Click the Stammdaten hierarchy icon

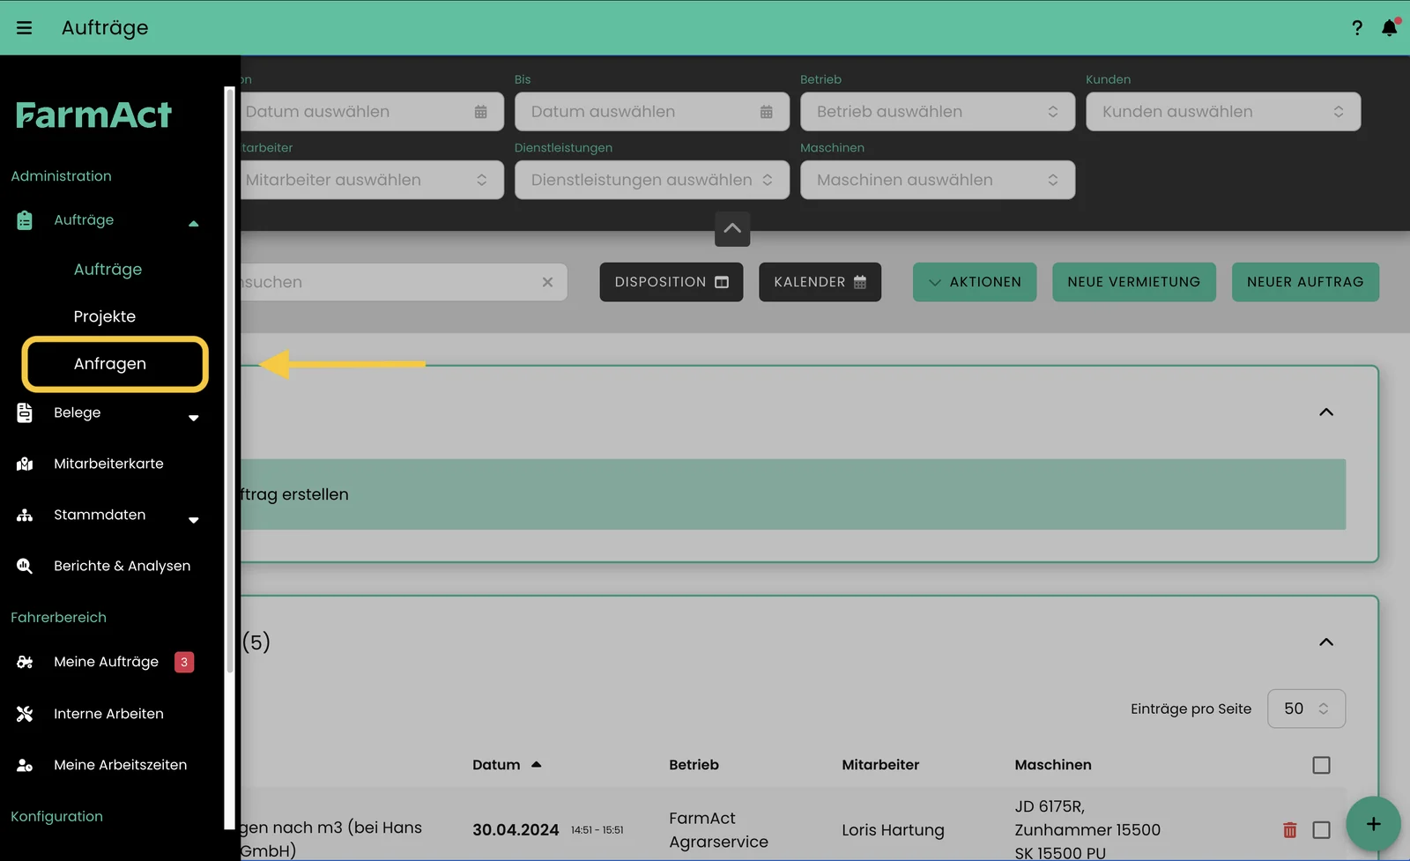point(25,515)
